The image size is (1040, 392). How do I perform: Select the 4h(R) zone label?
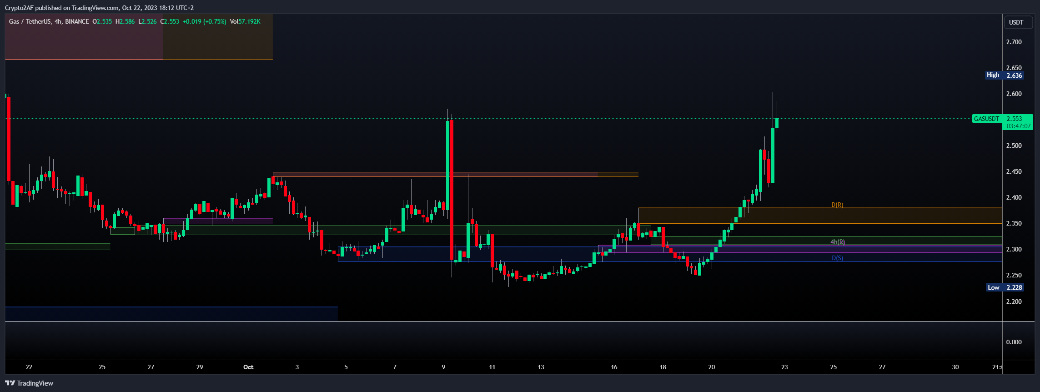(838, 242)
